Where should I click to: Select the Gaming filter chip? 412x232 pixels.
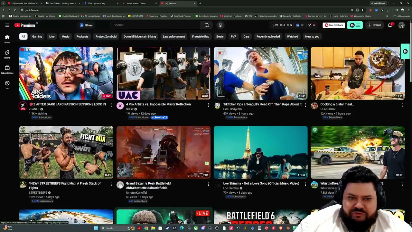pos(37,36)
